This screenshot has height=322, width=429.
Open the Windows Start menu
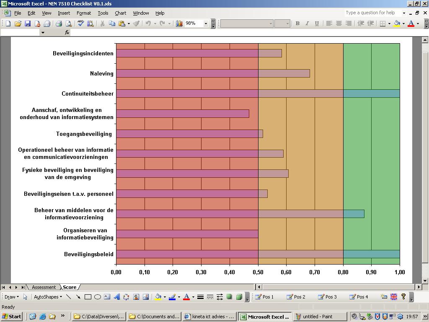[x=11, y=317]
